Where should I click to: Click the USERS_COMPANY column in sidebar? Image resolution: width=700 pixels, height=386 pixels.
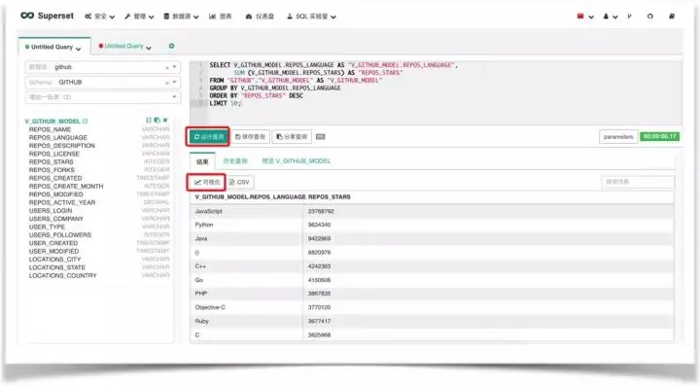(56, 219)
